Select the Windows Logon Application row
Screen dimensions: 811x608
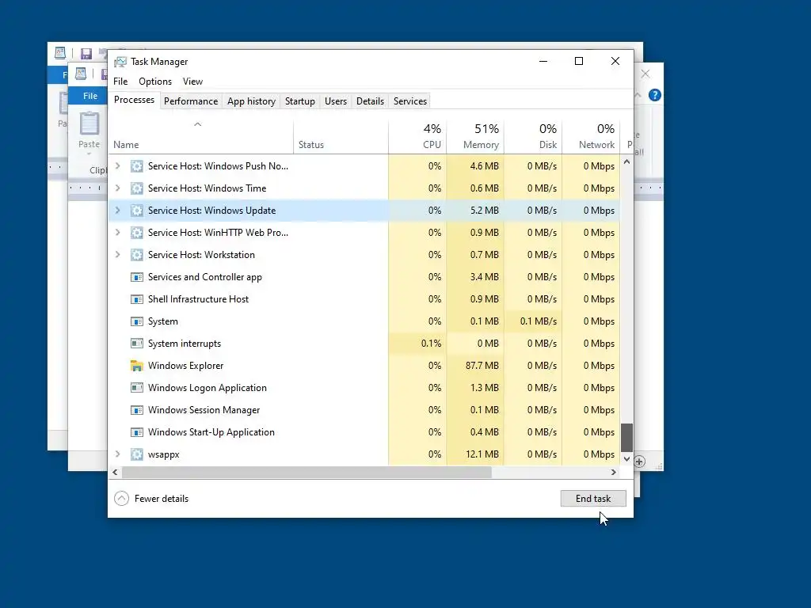coord(364,388)
